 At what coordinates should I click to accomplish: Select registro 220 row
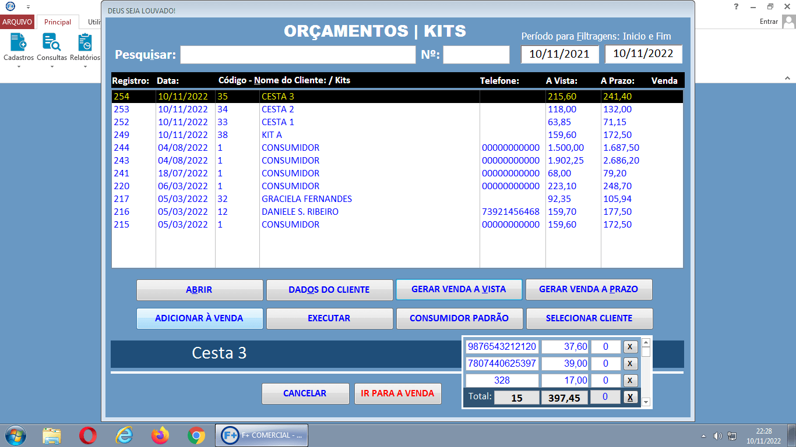point(397,186)
